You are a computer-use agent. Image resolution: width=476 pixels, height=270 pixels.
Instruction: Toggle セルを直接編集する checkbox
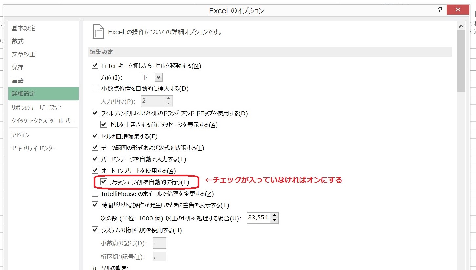pyautogui.click(x=95, y=136)
